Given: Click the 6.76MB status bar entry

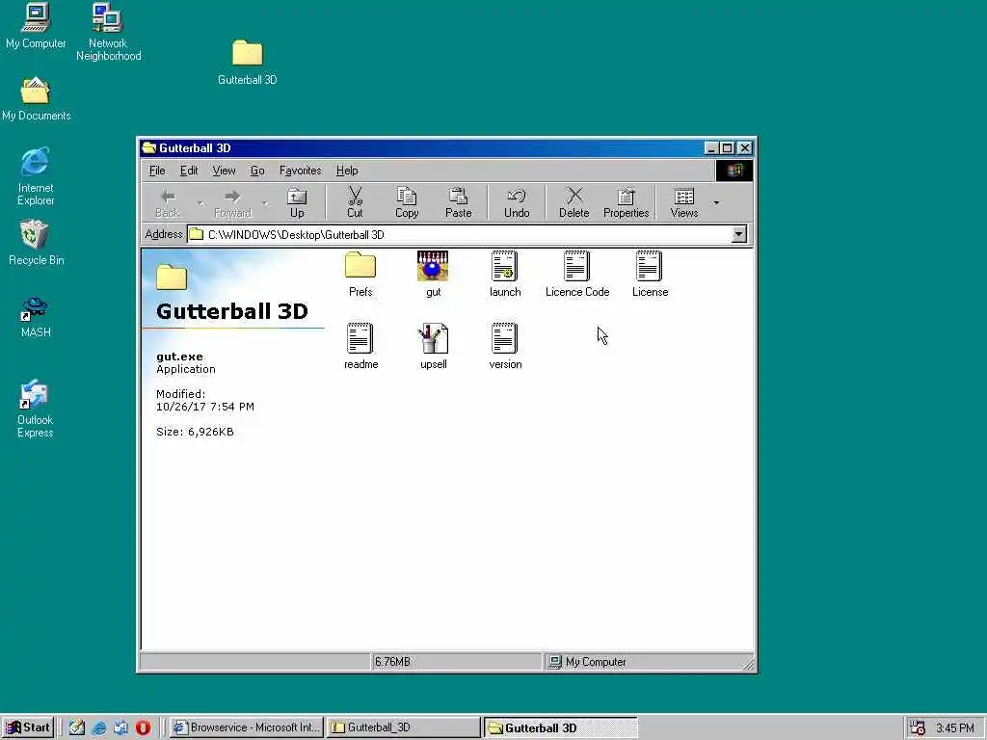Looking at the screenshot, I should click(456, 661).
